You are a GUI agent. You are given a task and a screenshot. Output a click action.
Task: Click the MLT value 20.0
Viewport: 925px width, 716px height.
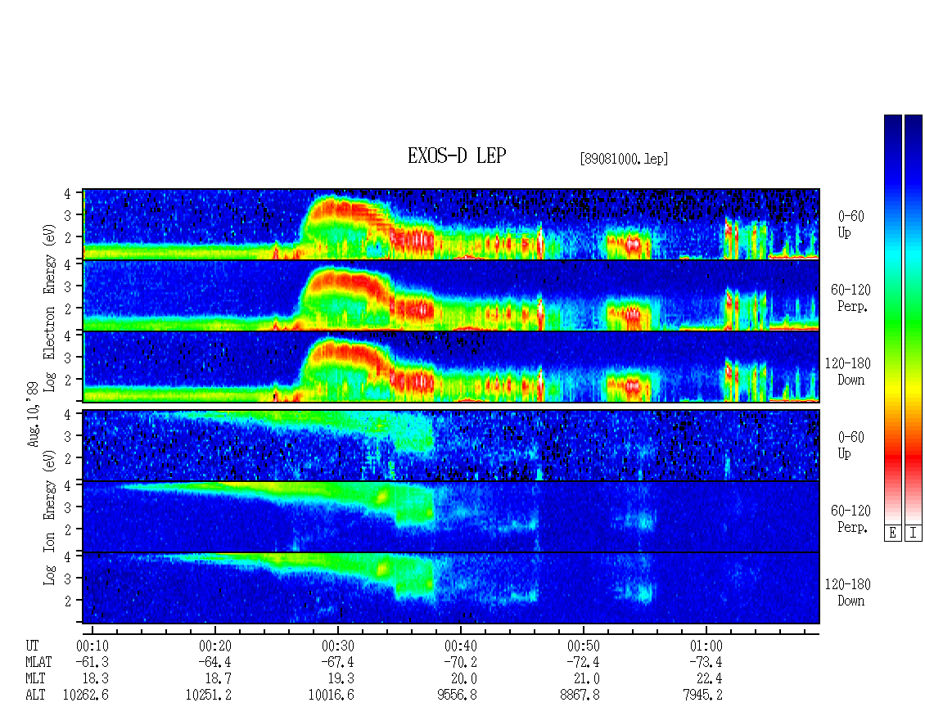(463, 679)
